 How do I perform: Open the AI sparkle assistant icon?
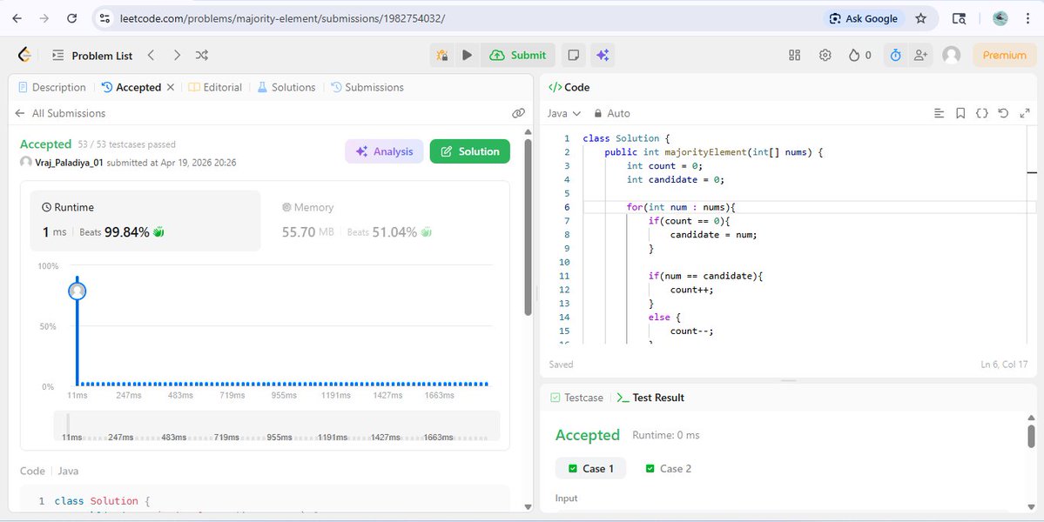coord(603,55)
